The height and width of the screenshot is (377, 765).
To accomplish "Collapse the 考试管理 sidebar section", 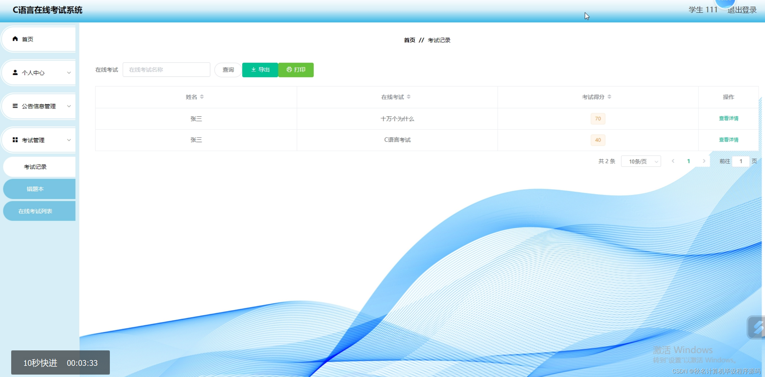I will [69, 140].
